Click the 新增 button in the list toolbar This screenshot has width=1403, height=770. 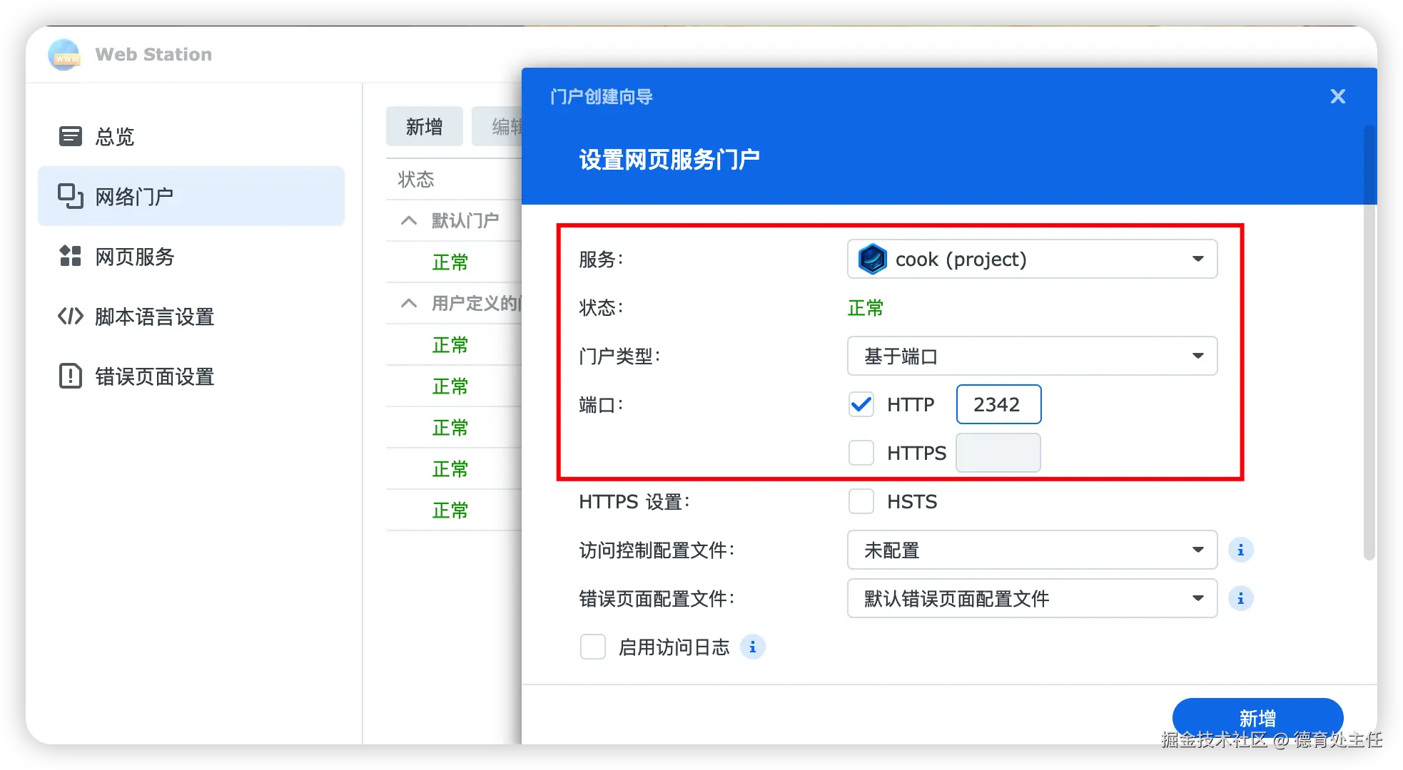424,126
